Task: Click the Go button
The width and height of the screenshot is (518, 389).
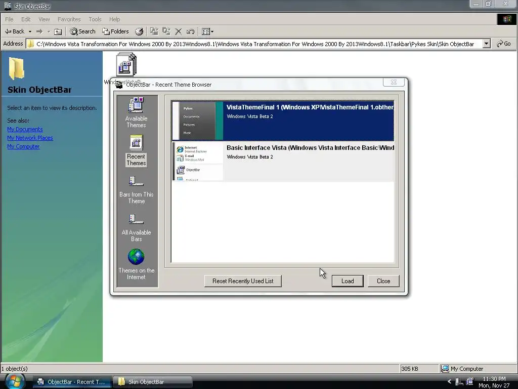Action: click(504, 44)
